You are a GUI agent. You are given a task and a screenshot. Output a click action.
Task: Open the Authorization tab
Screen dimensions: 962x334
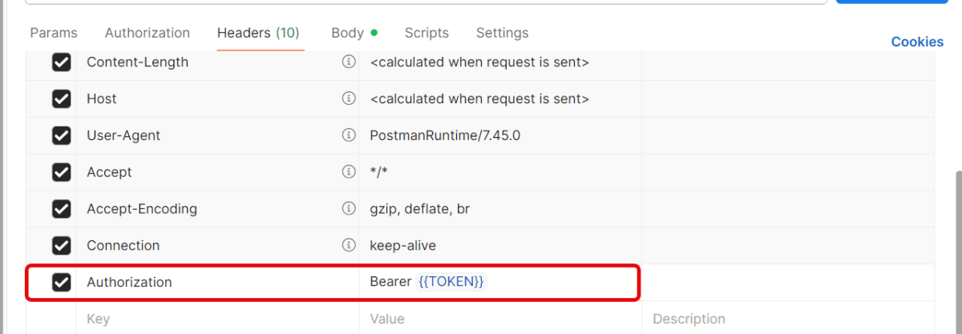click(148, 33)
